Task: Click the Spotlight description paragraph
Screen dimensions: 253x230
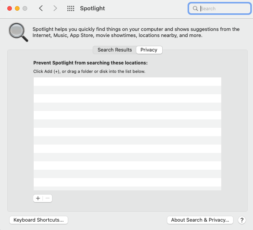Action: click(136, 32)
